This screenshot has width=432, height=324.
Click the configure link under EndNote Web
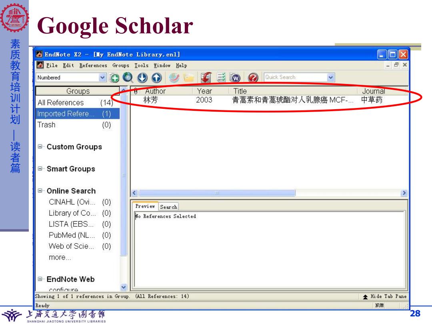[64, 289]
